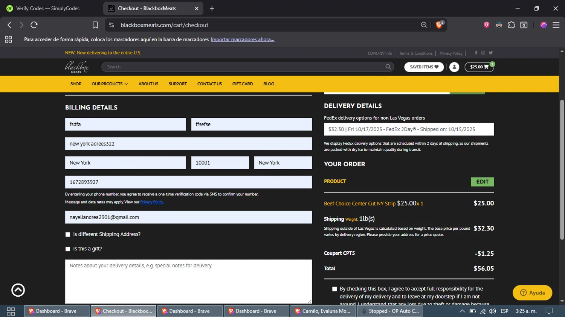Check 'Is different Shipping Address?' box

click(x=68, y=235)
